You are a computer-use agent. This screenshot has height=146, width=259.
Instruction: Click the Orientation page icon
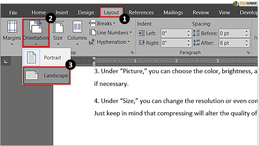[x=36, y=27]
